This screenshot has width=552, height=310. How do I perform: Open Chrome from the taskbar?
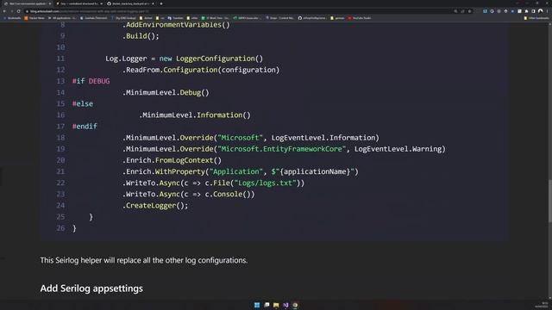[x=295, y=305]
